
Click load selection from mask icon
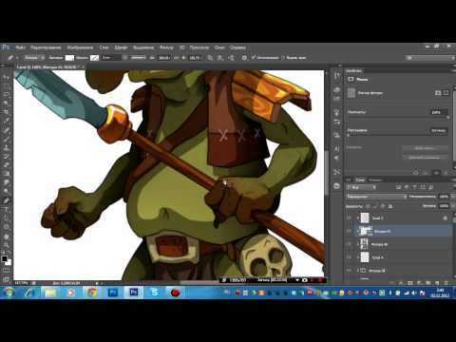(415, 173)
